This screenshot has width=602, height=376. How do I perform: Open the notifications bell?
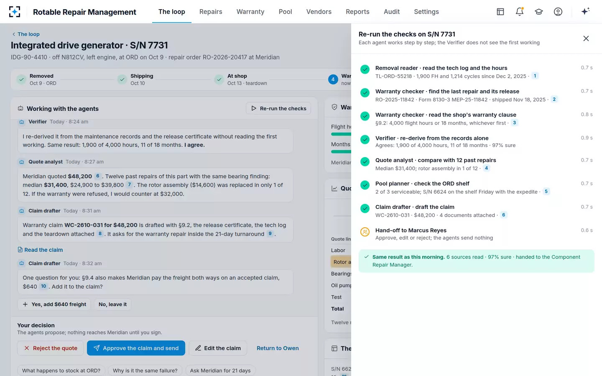[x=520, y=12]
